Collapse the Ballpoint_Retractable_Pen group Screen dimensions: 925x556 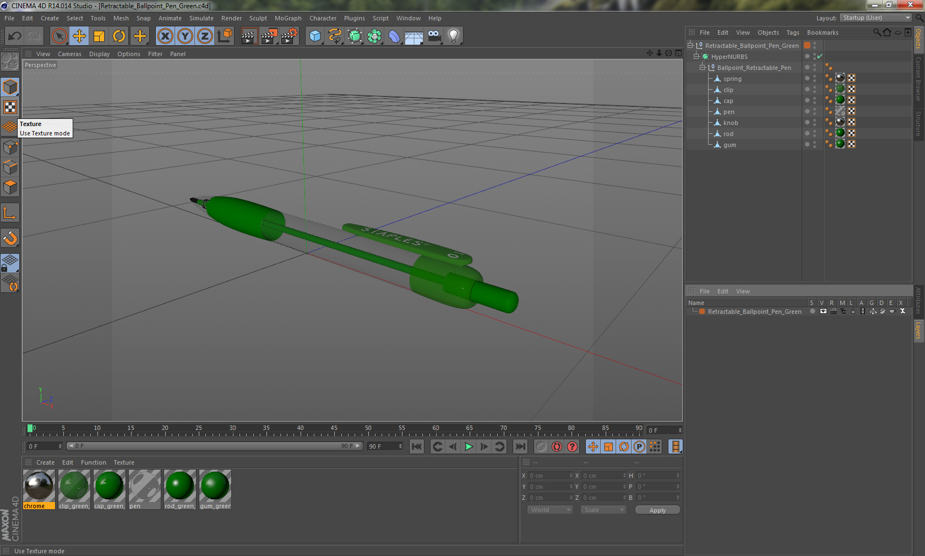702,68
